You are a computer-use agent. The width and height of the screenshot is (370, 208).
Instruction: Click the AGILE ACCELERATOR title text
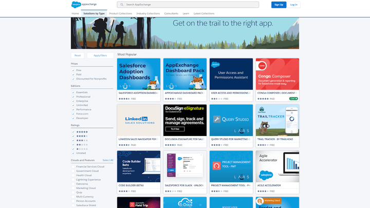click(269, 185)
